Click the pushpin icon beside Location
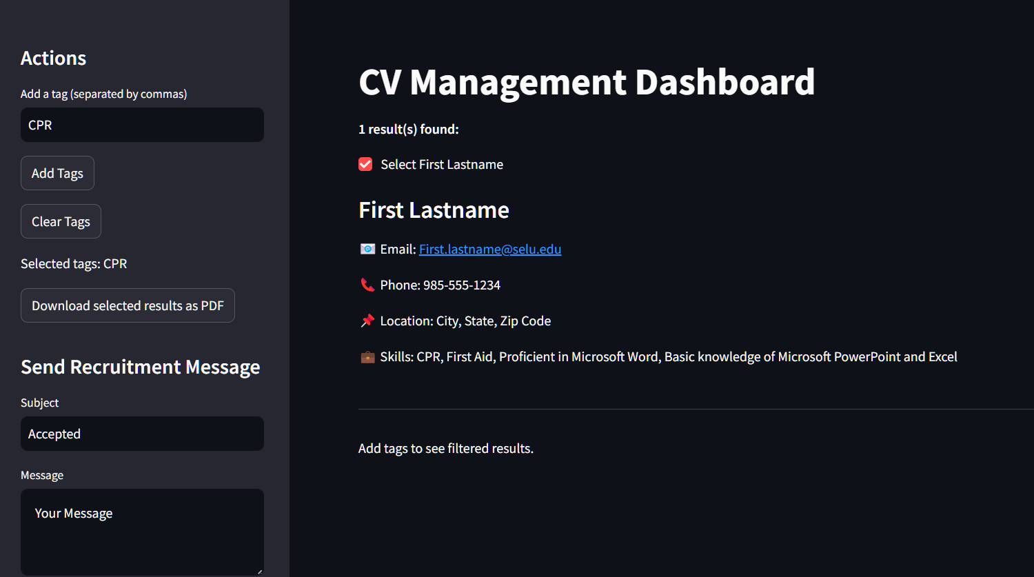 [367, 321]
